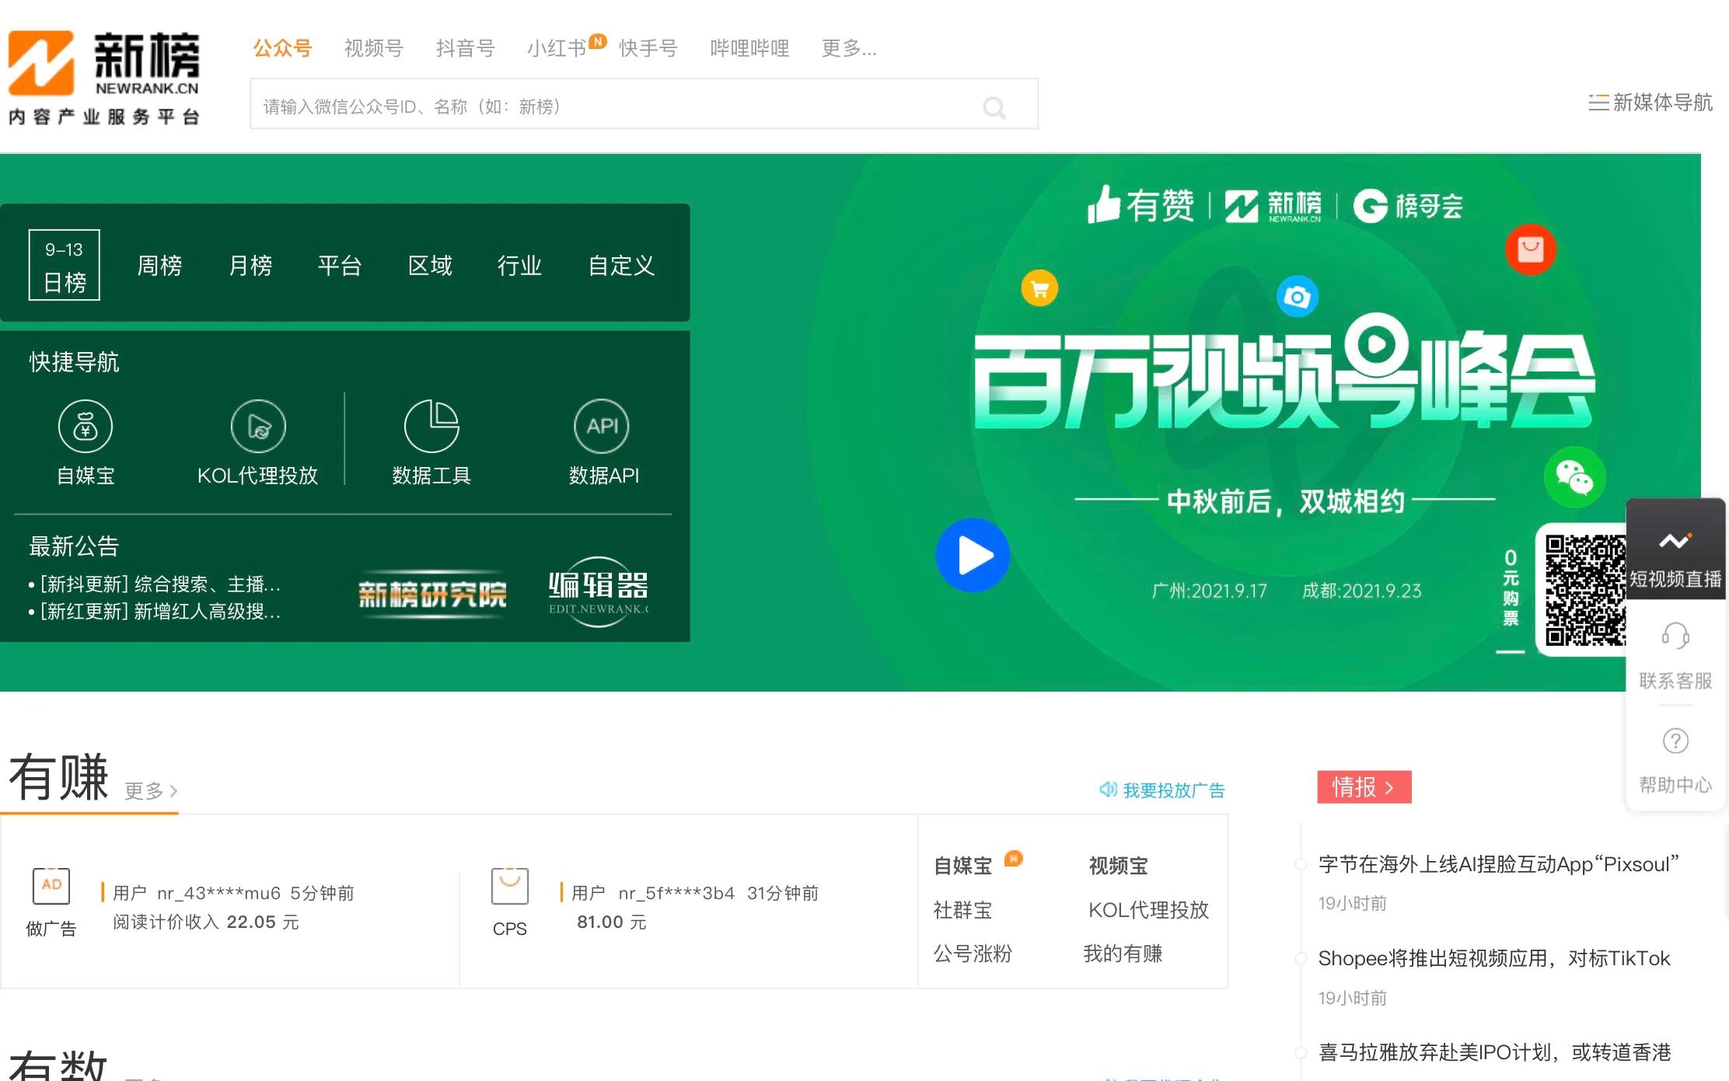Click the AD 做广告 icon
Viewport: 1729px width, 1081px height.
[51, 885]
